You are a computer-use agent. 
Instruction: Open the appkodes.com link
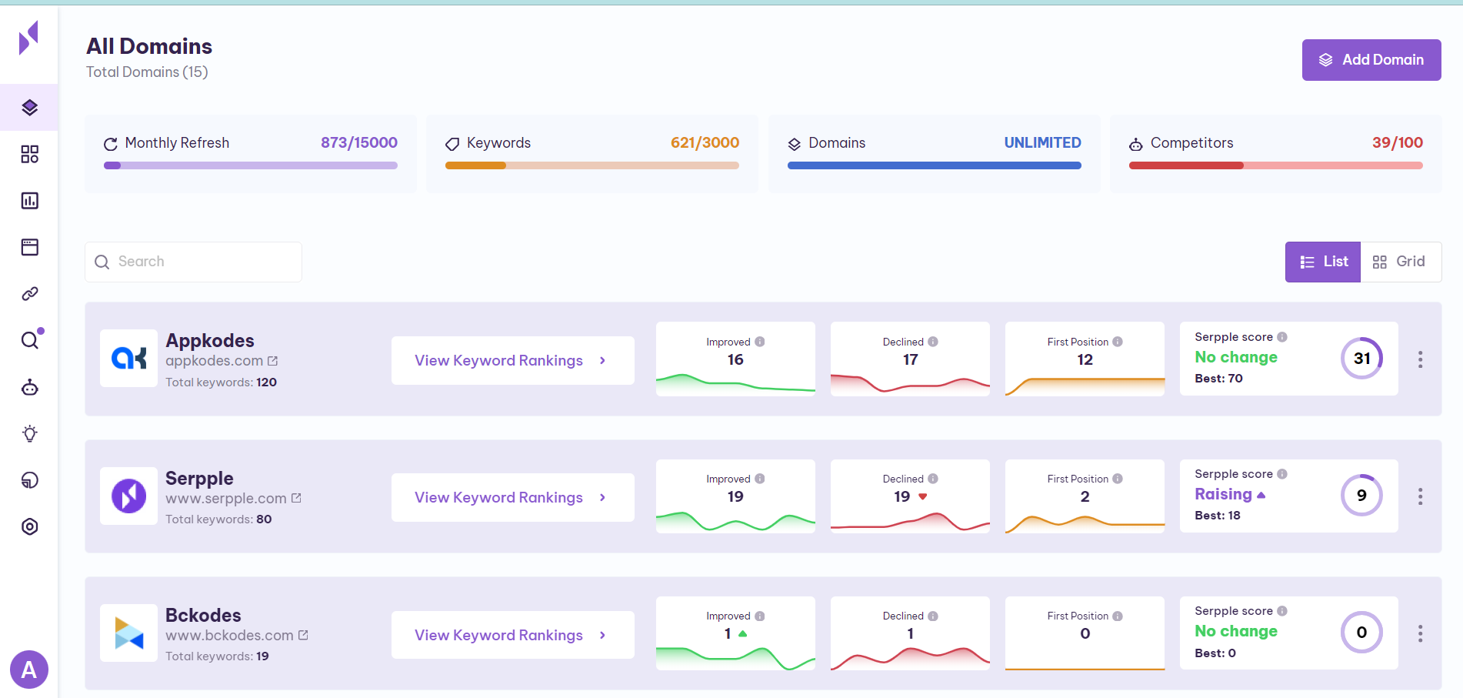[214, 361]
